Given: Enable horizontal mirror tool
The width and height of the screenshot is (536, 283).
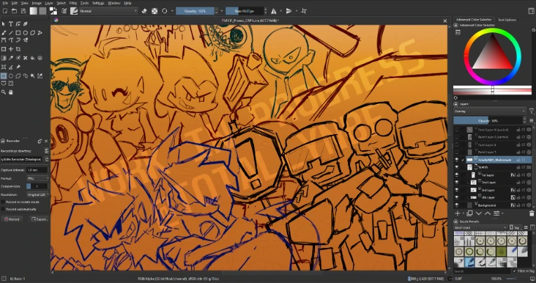Looking at the screenshot, I should 274,11.
